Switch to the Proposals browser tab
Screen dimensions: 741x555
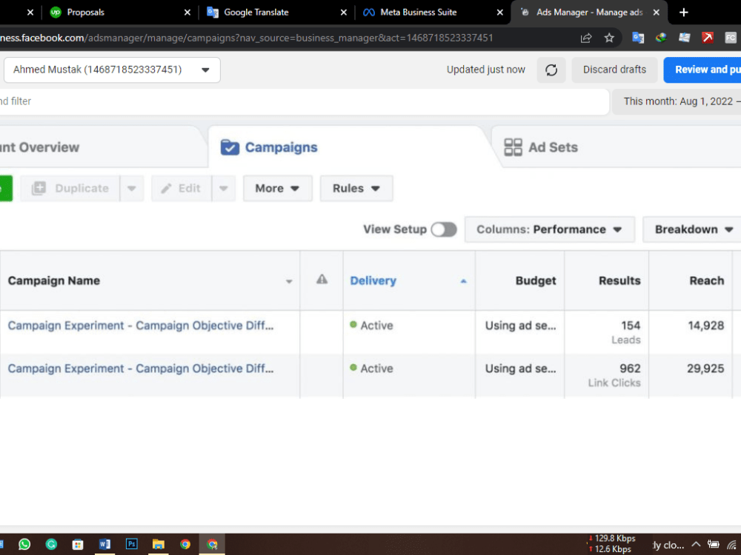(120, 13)
